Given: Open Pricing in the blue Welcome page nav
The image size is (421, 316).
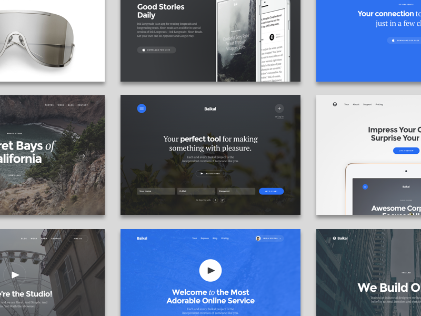Looking at the screenshot, I should coord(225,239).
